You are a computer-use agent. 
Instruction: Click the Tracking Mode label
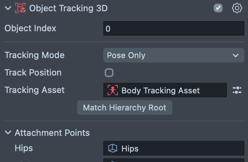[35, 55]
